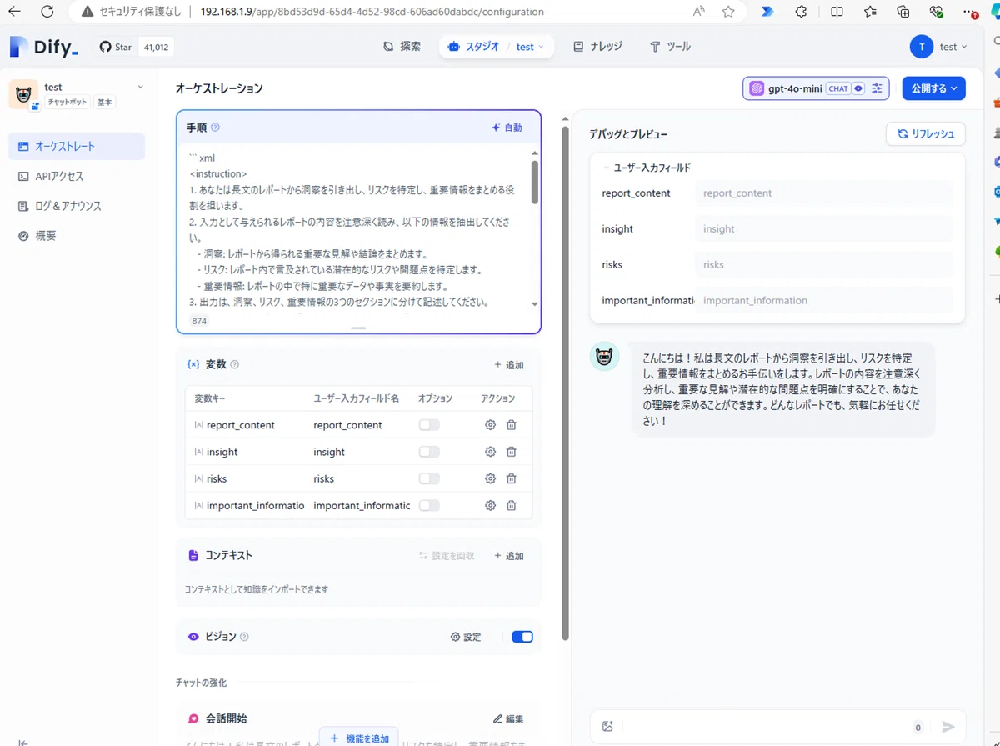Reload the page with browser refresh

tap(47, 12)
